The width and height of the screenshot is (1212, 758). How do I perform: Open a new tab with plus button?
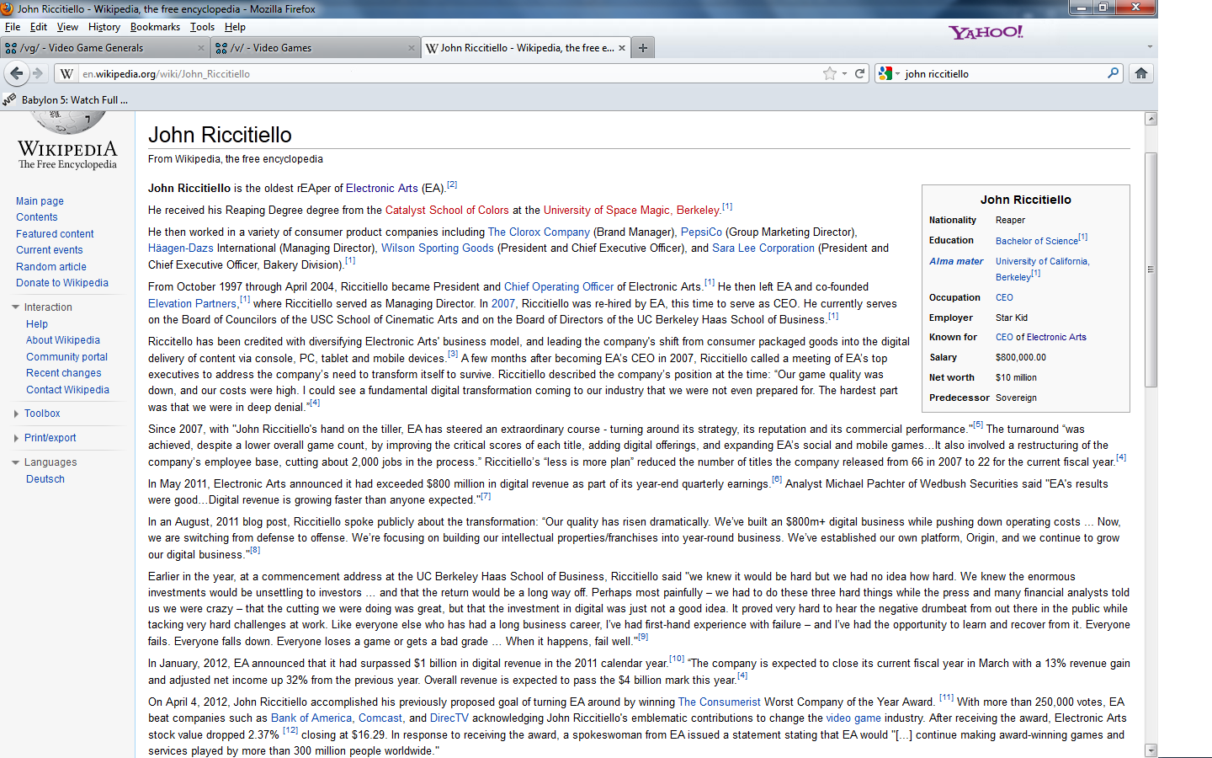[643, 48]
